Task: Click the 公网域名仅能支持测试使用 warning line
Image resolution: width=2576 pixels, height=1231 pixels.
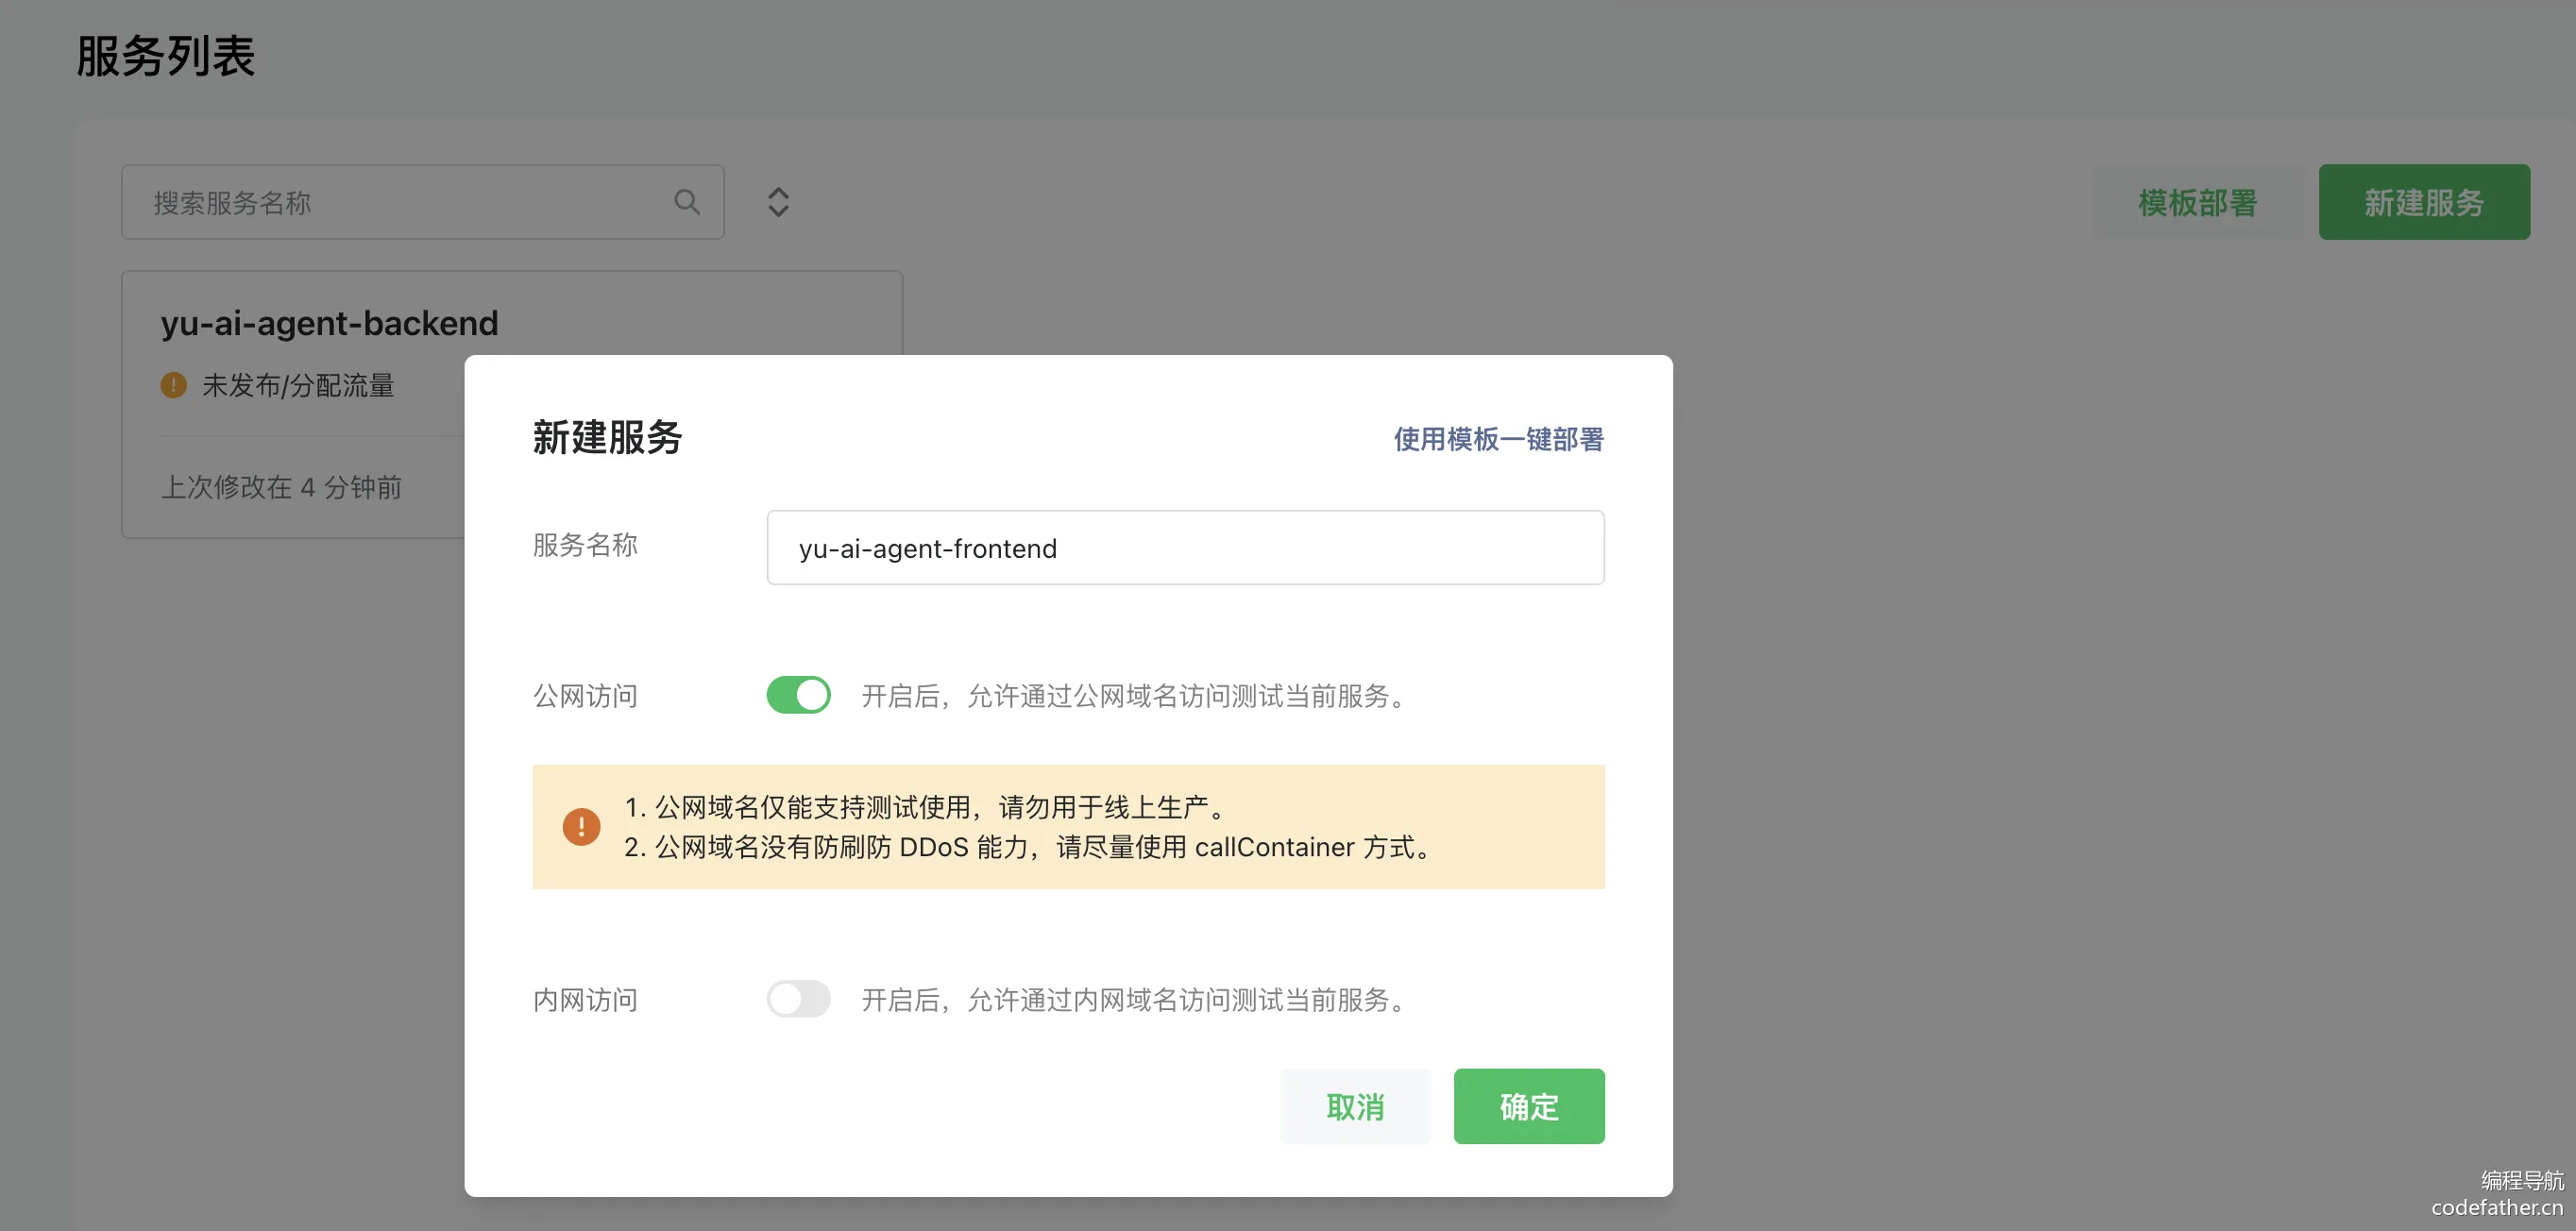Action: (x=927, y=807)
